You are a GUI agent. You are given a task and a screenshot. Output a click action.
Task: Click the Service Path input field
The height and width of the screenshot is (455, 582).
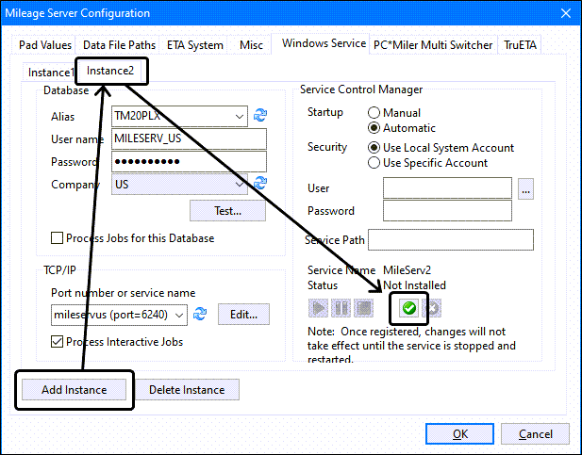(x=451, y=240)
